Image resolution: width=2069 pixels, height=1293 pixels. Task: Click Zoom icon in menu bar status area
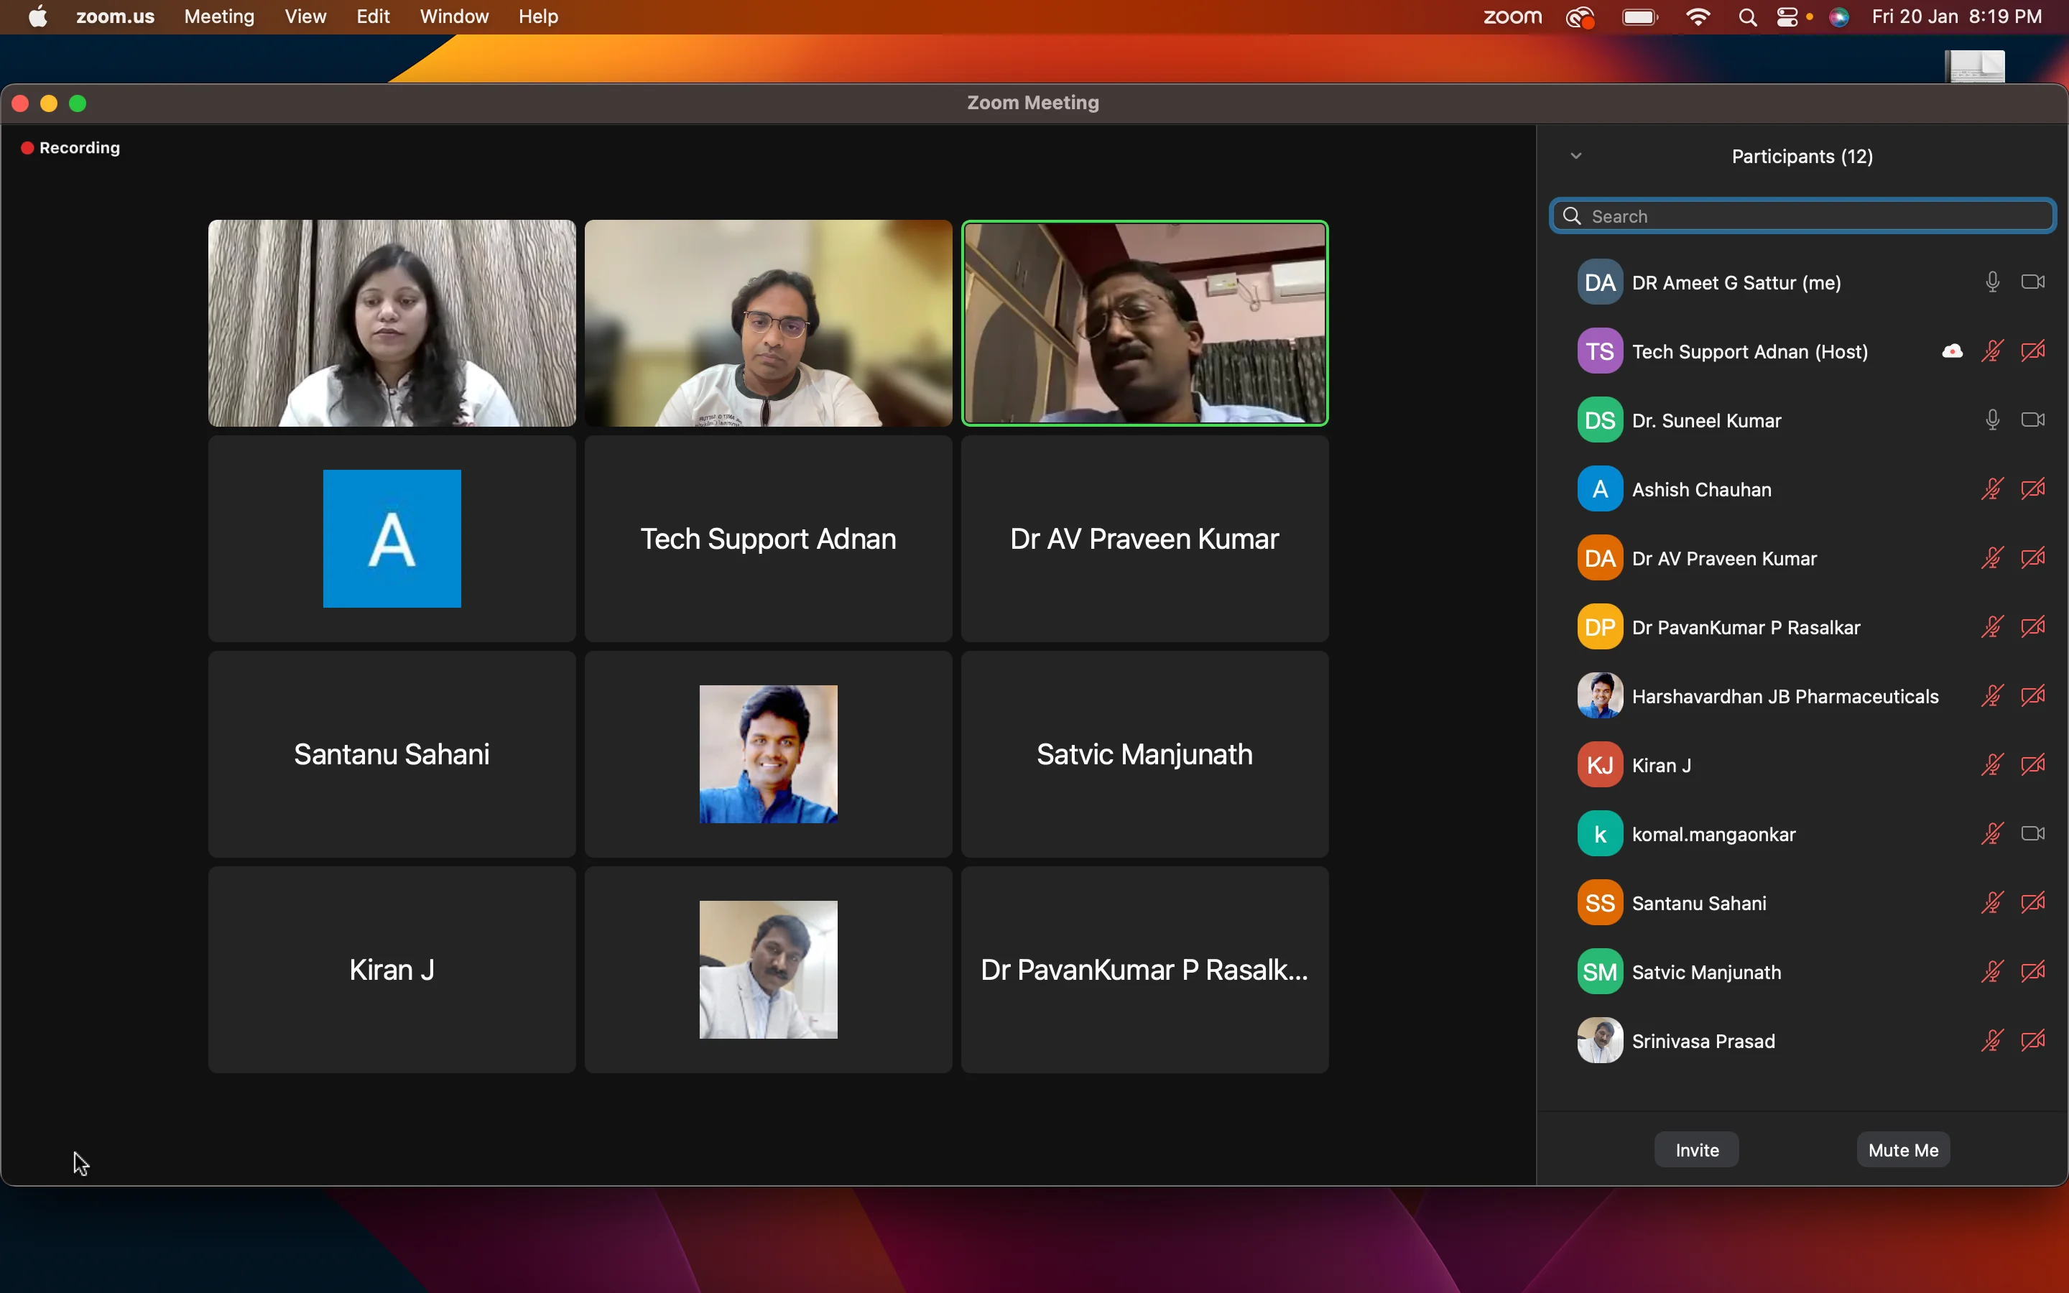point(1512,17)
